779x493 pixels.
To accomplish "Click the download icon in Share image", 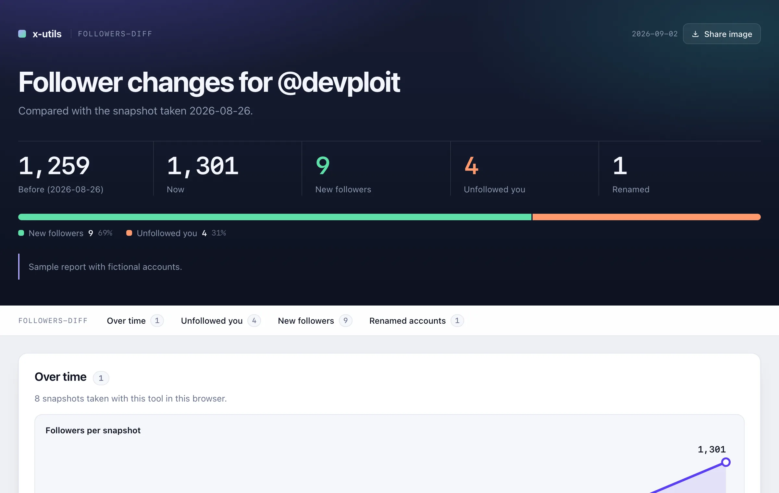I will (695, 34).
